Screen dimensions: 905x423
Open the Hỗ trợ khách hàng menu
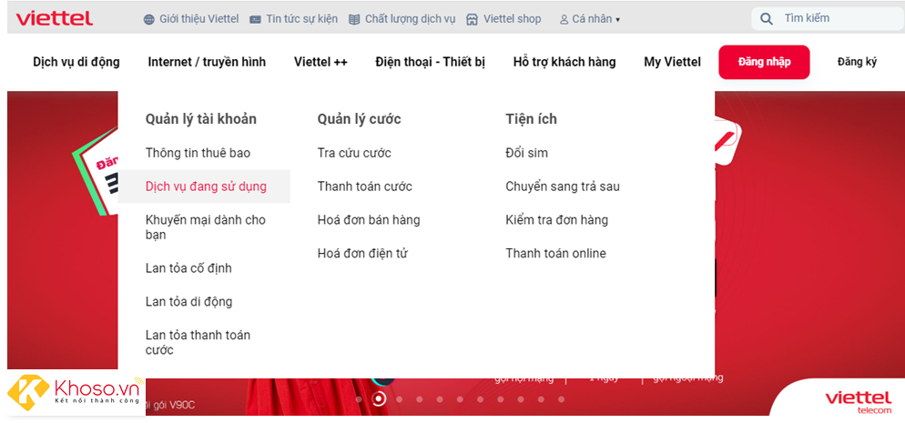(x=564, y=62)
